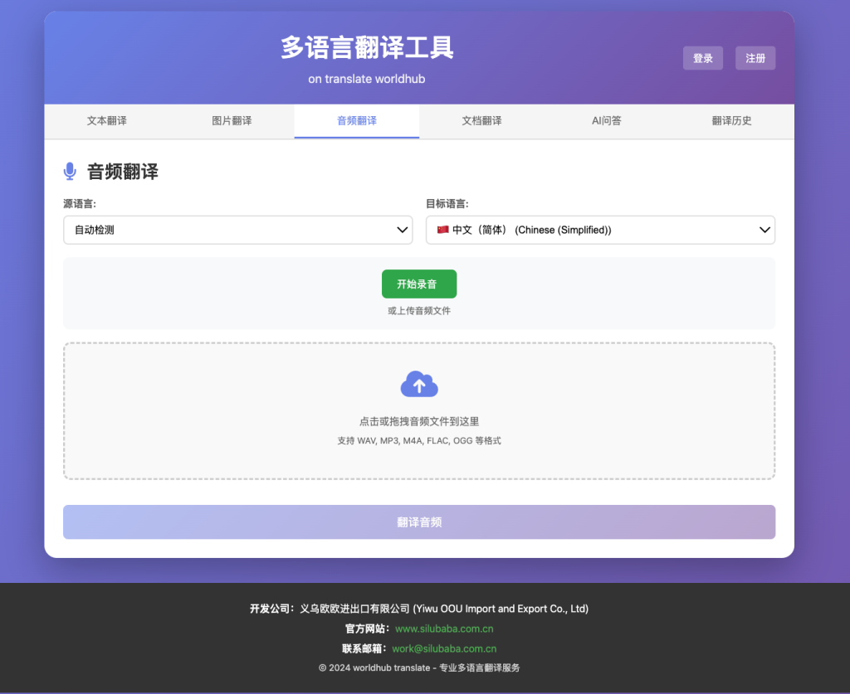
Task: Open the 源语言 自动检测 dropdown
Action: pos(237,230)
